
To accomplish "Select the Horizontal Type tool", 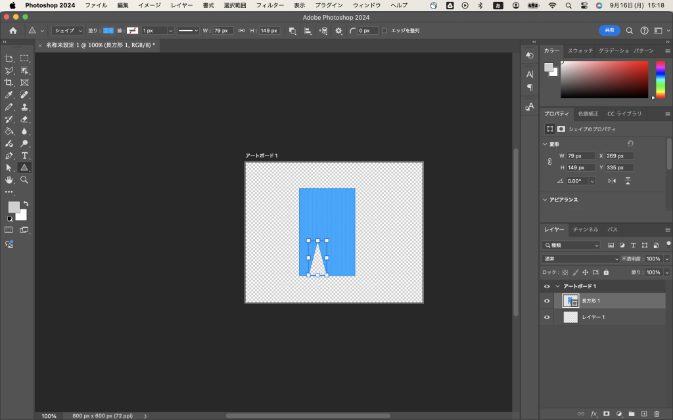I will (x=24, y=156).
